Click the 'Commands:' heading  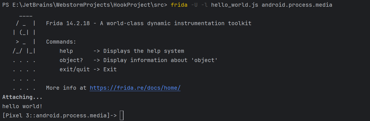click(x=61, y=42)
